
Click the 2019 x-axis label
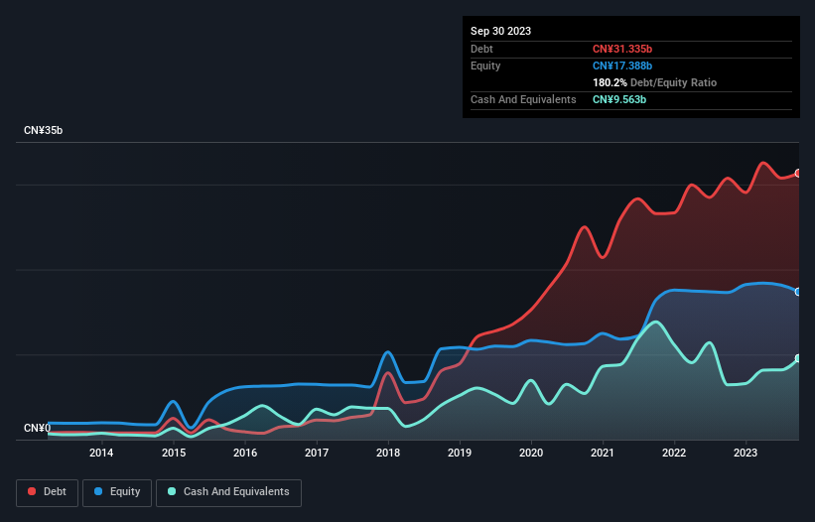pos(460,453)
